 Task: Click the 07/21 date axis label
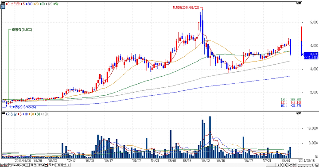click(267, 160)
